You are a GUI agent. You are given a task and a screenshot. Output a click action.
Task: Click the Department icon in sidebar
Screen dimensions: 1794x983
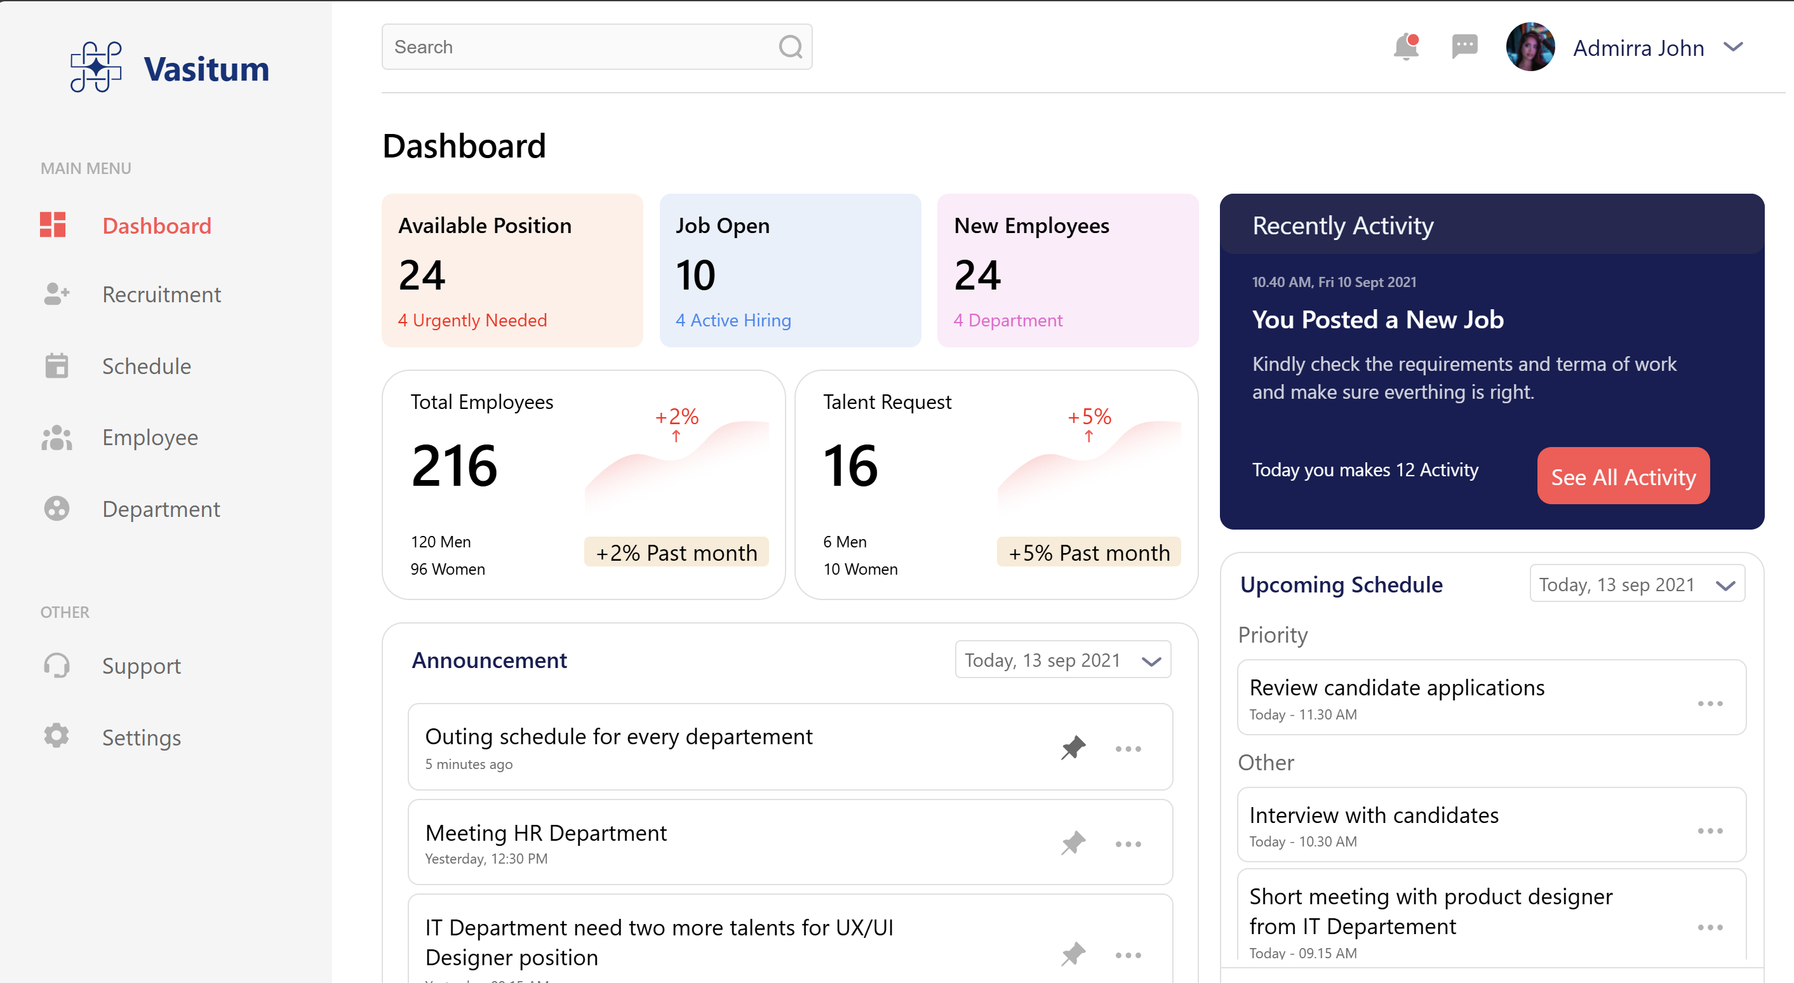click(57, 508)
